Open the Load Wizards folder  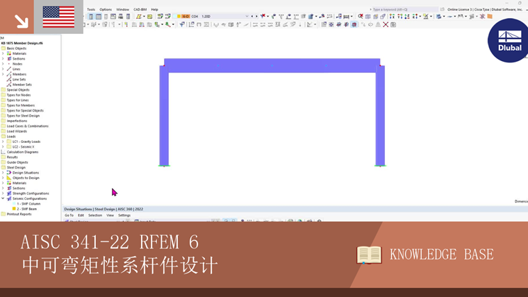coord(17,131)
